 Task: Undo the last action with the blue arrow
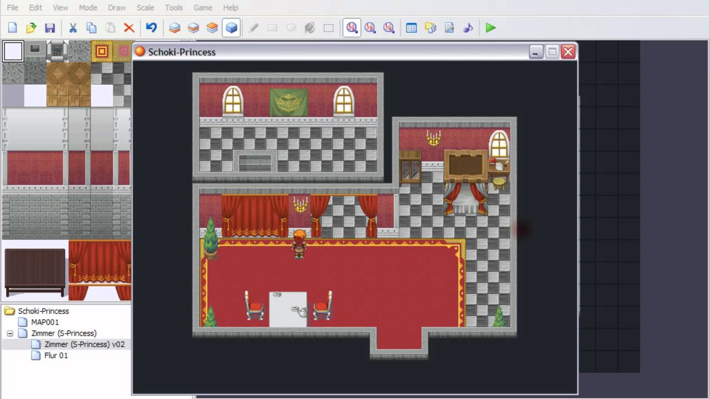pos(151,28)
